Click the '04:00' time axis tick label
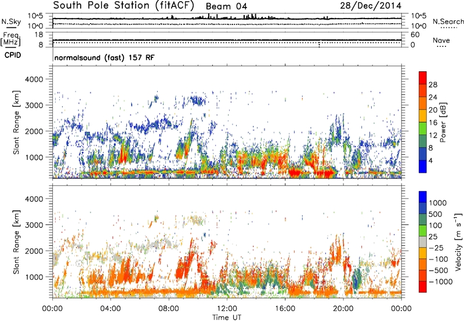The width and height of the screenshot is (464, 321). pyautogui.click(x=111, y=308)
